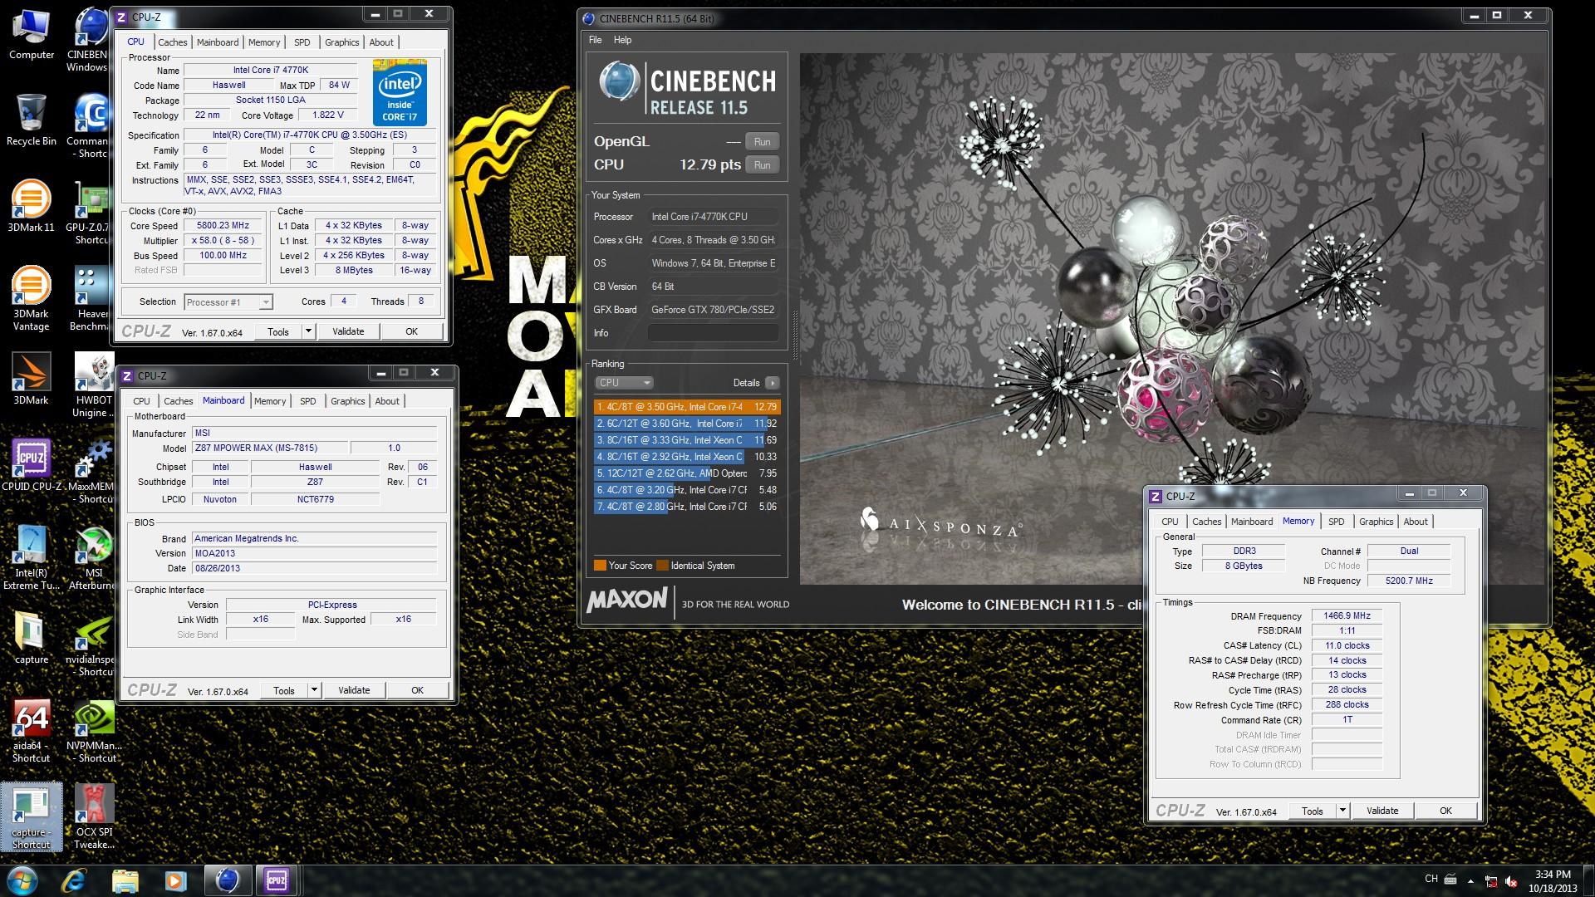This screenshot has height=897, width=1595.
Task: Click OK in Mainboard CPU-Z window
Action: coord(418,690)
